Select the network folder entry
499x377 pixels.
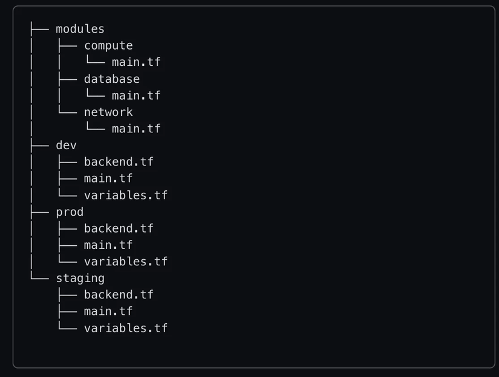click(x=108, y=112)
